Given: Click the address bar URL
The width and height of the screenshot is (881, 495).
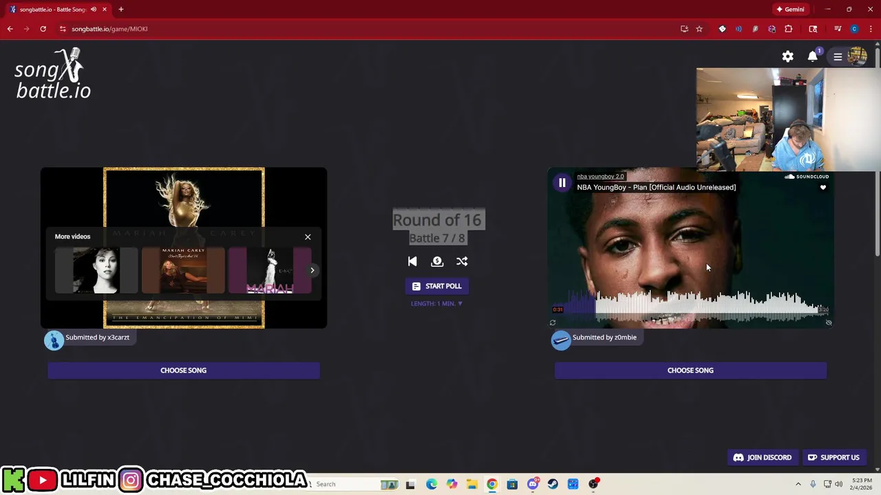Looking at the screenshot, I should point(109,29).
